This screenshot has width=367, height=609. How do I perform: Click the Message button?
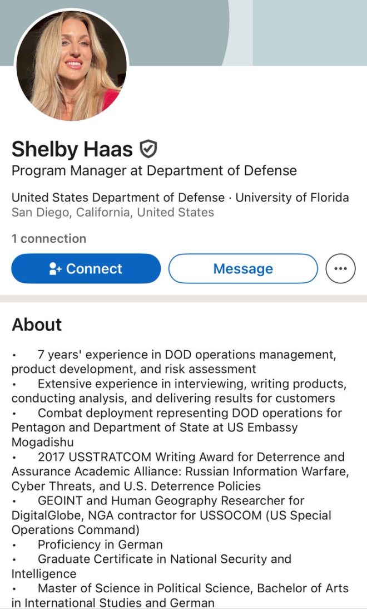[x=243, y=268]
